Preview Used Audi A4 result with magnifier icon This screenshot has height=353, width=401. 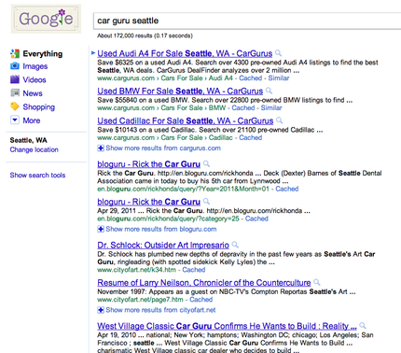[279, 53]
